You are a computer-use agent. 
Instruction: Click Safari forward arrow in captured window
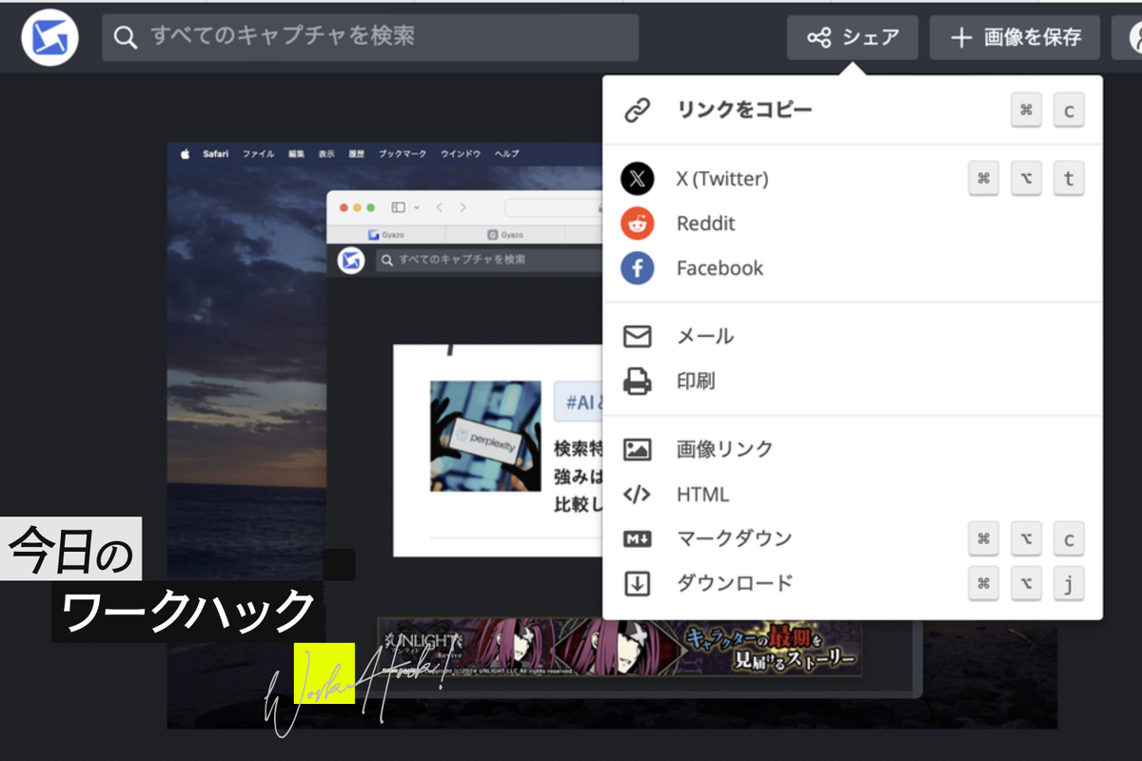tap(463, 207)
